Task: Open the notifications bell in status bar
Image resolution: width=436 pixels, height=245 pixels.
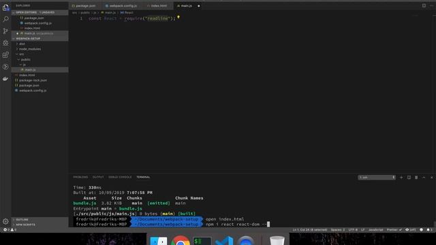Action: coord(429,230)
